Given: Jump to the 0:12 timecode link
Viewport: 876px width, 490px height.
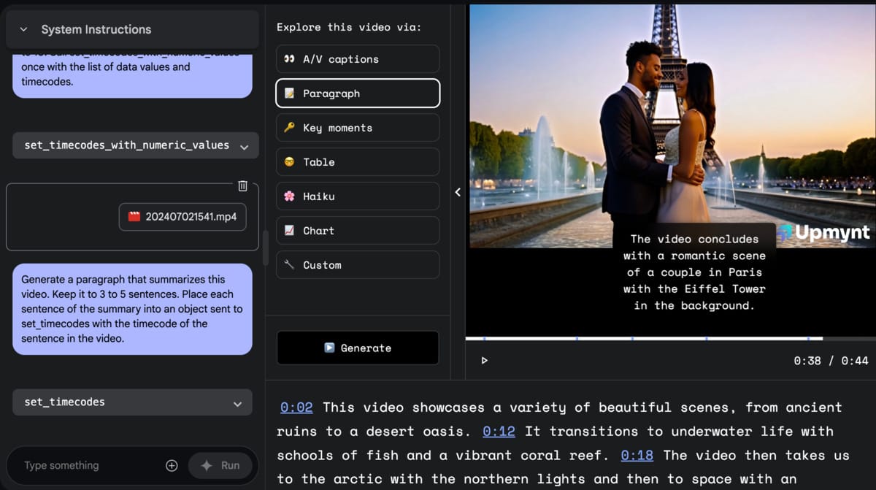Looking at the screenshot, I should click(499, 431).
